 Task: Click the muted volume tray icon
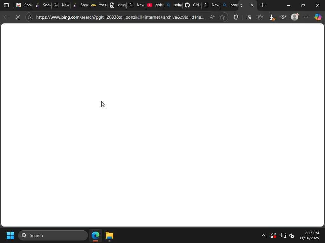click(x=292, y=235)
